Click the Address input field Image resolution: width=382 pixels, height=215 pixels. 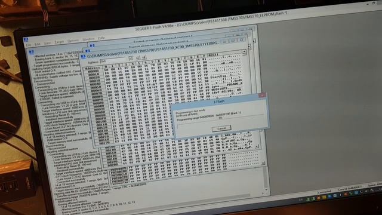[113, 60]
